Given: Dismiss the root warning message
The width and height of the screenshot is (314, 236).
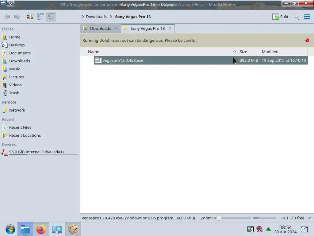Looking at the screenshot, I should tap(307, 40).
